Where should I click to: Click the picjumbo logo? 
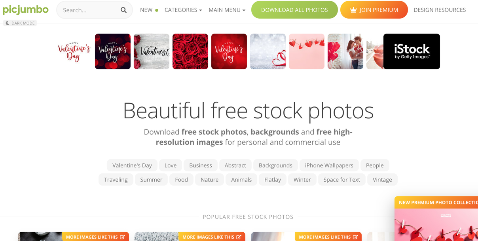pyautogui.click(x=26, y=9)
